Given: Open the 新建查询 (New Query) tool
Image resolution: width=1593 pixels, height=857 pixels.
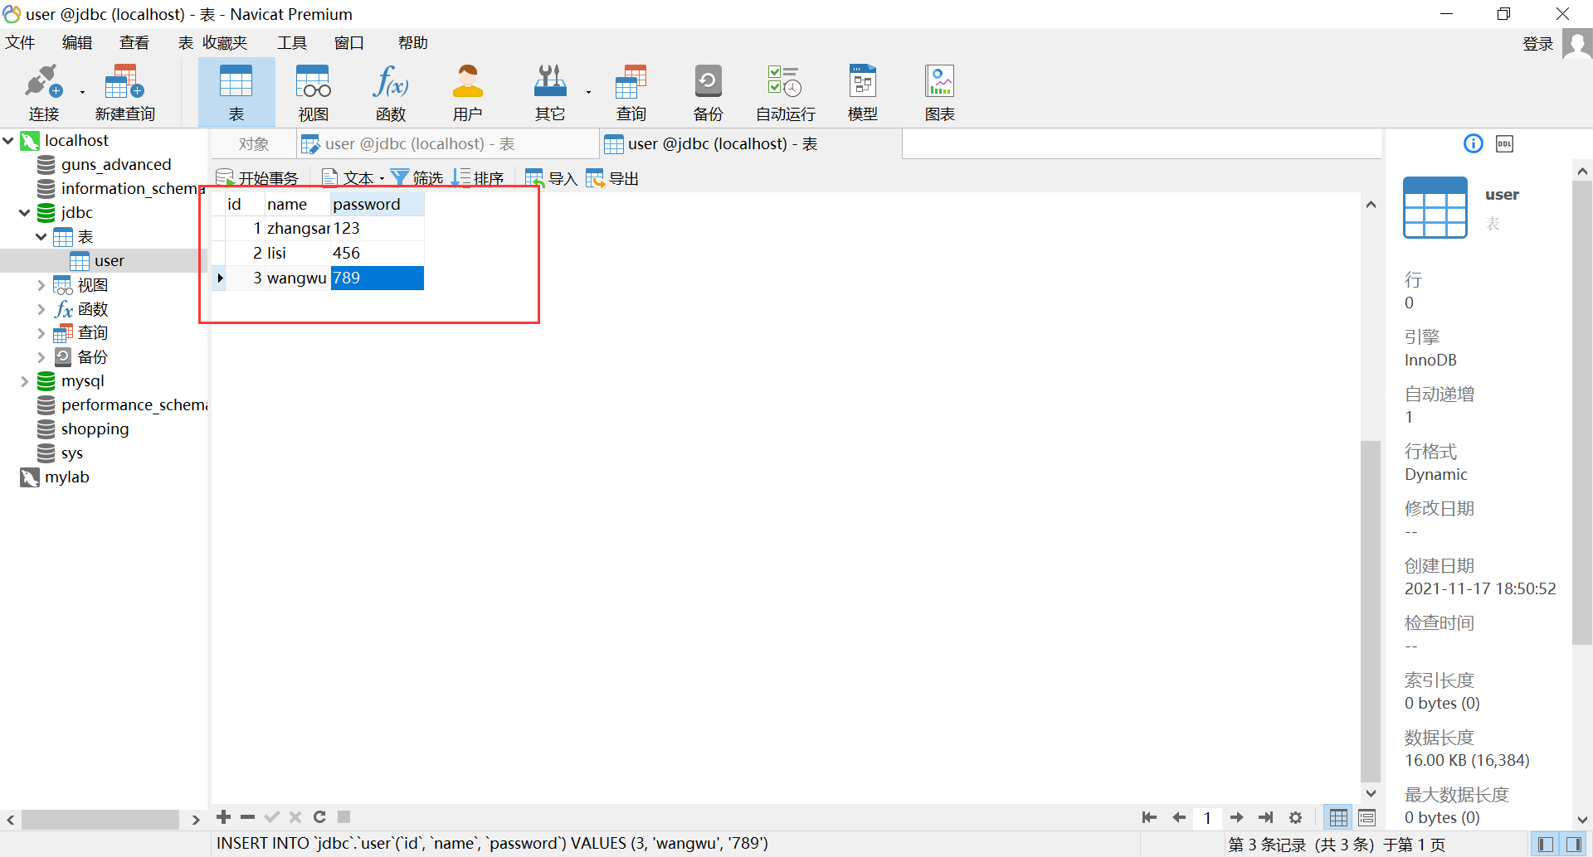Looking at the screenshot, I should (124, 91).
